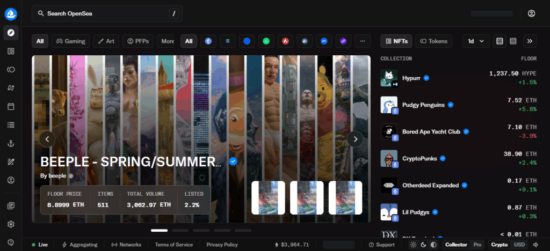Open the 1d timeframe dropdown
The image size is (550, 251).
pyautogui.click(x=475, y=41)
